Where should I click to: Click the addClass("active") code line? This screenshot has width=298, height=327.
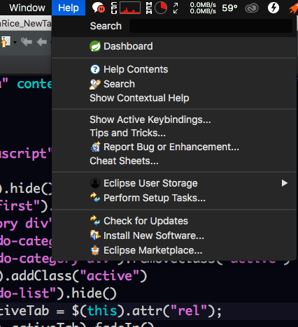(73, 276)
